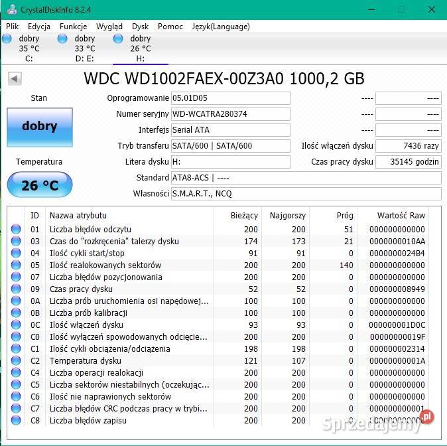
Task: Click status icon of attribute 0A spin retry
Action: [x=16, y=301]
